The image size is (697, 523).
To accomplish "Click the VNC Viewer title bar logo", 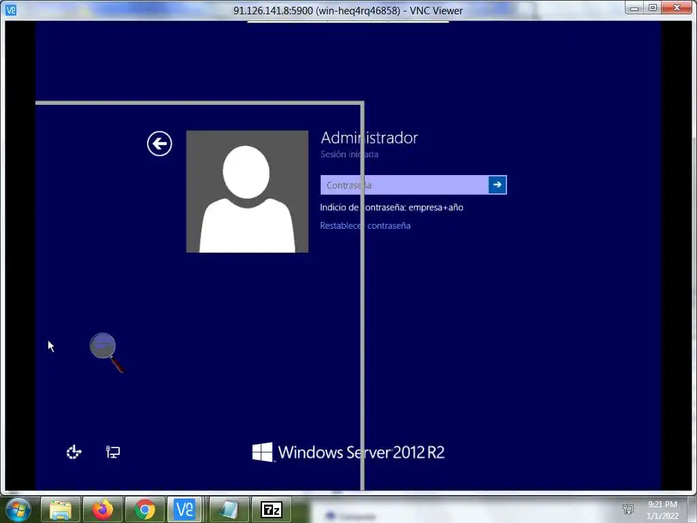I will [11, 10].
